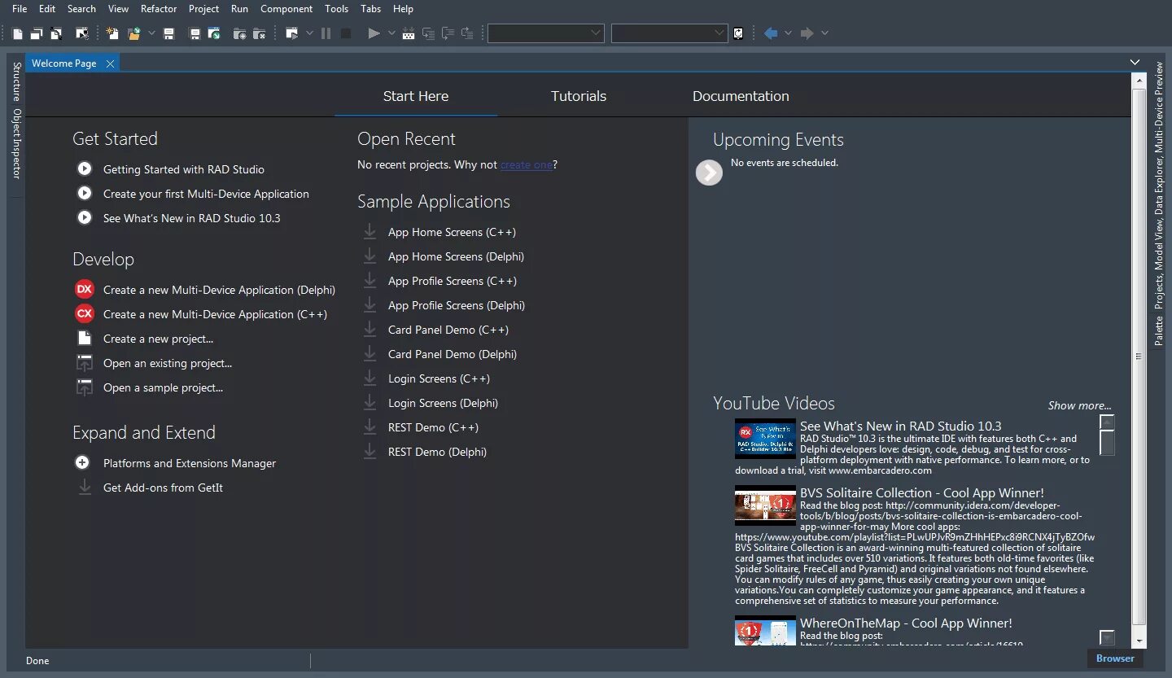
Task: Open the second empty toolbar combo box
Action: click(669, 33)
